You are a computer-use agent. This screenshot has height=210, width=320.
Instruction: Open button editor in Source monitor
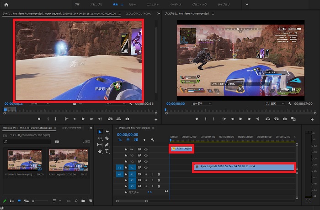click(156, 119)
